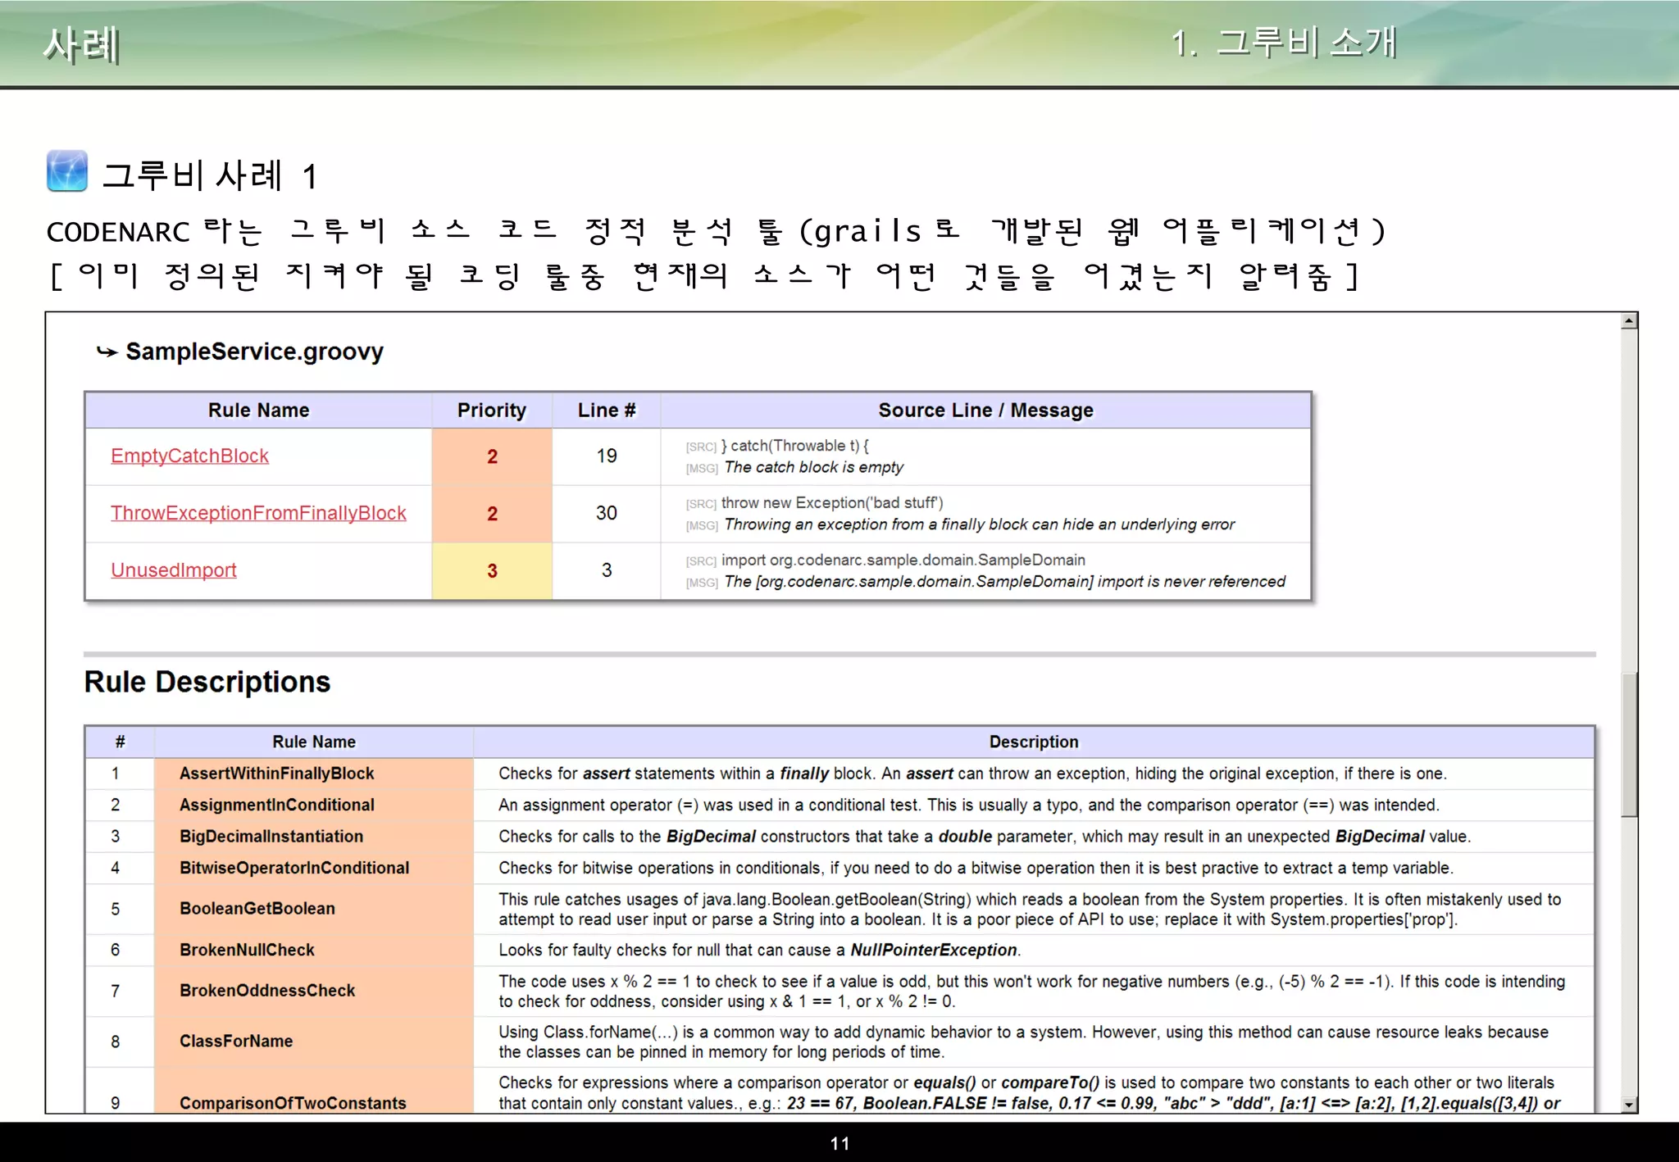The image size is (1679, 1162).
Task: Click priority 3 cell for UnusedImport
Action: coord(492,571)
